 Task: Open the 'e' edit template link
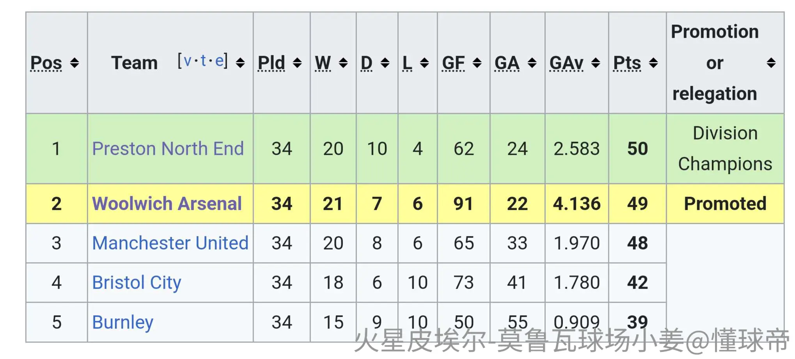[x=219, y=61]
